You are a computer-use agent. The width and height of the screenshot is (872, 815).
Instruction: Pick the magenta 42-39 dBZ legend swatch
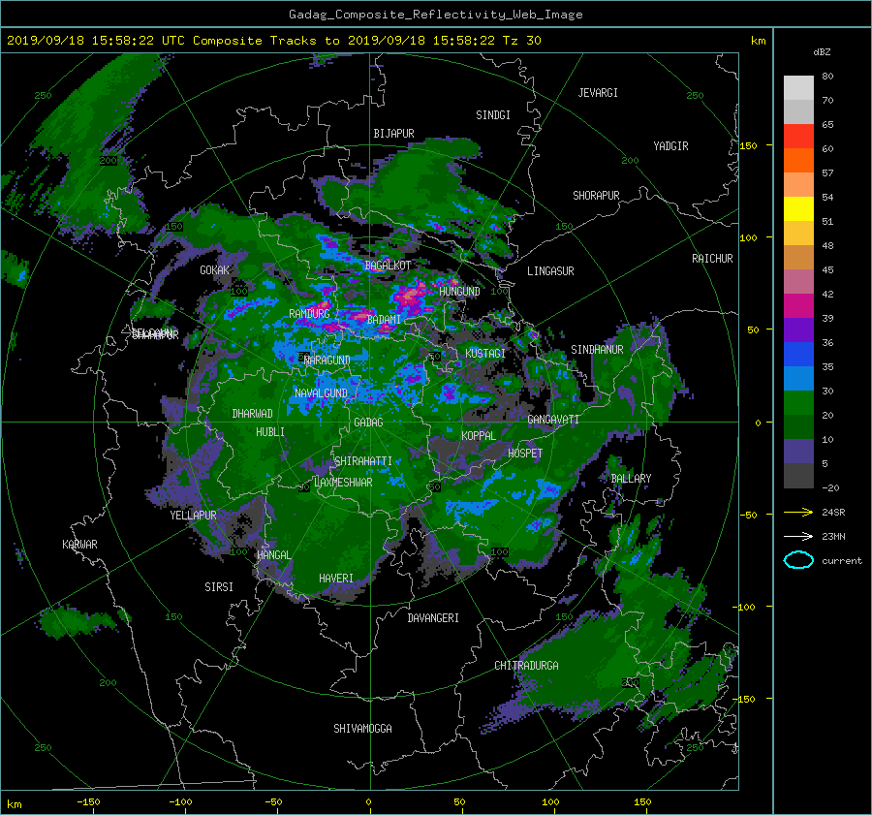click(798, 306)
